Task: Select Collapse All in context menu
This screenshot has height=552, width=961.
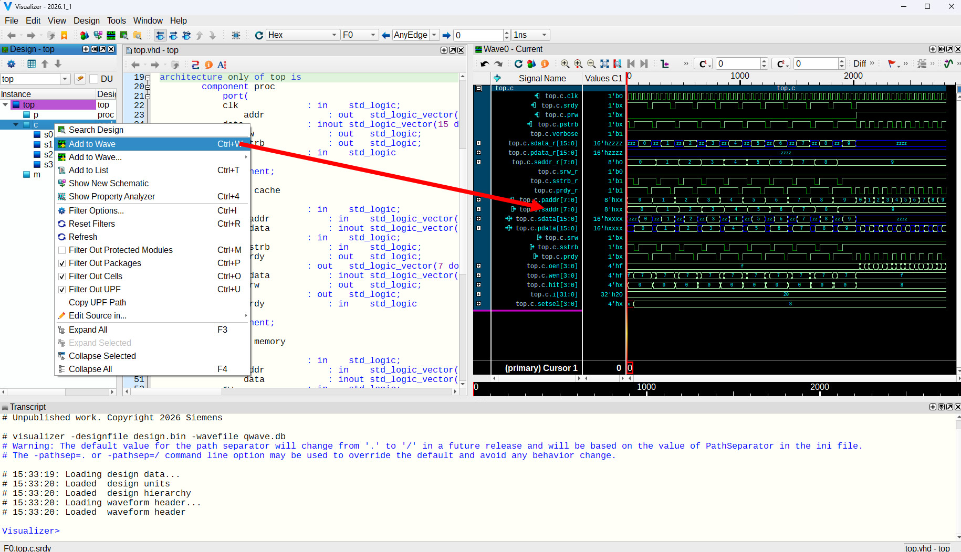Action: [x=152, y=369]
